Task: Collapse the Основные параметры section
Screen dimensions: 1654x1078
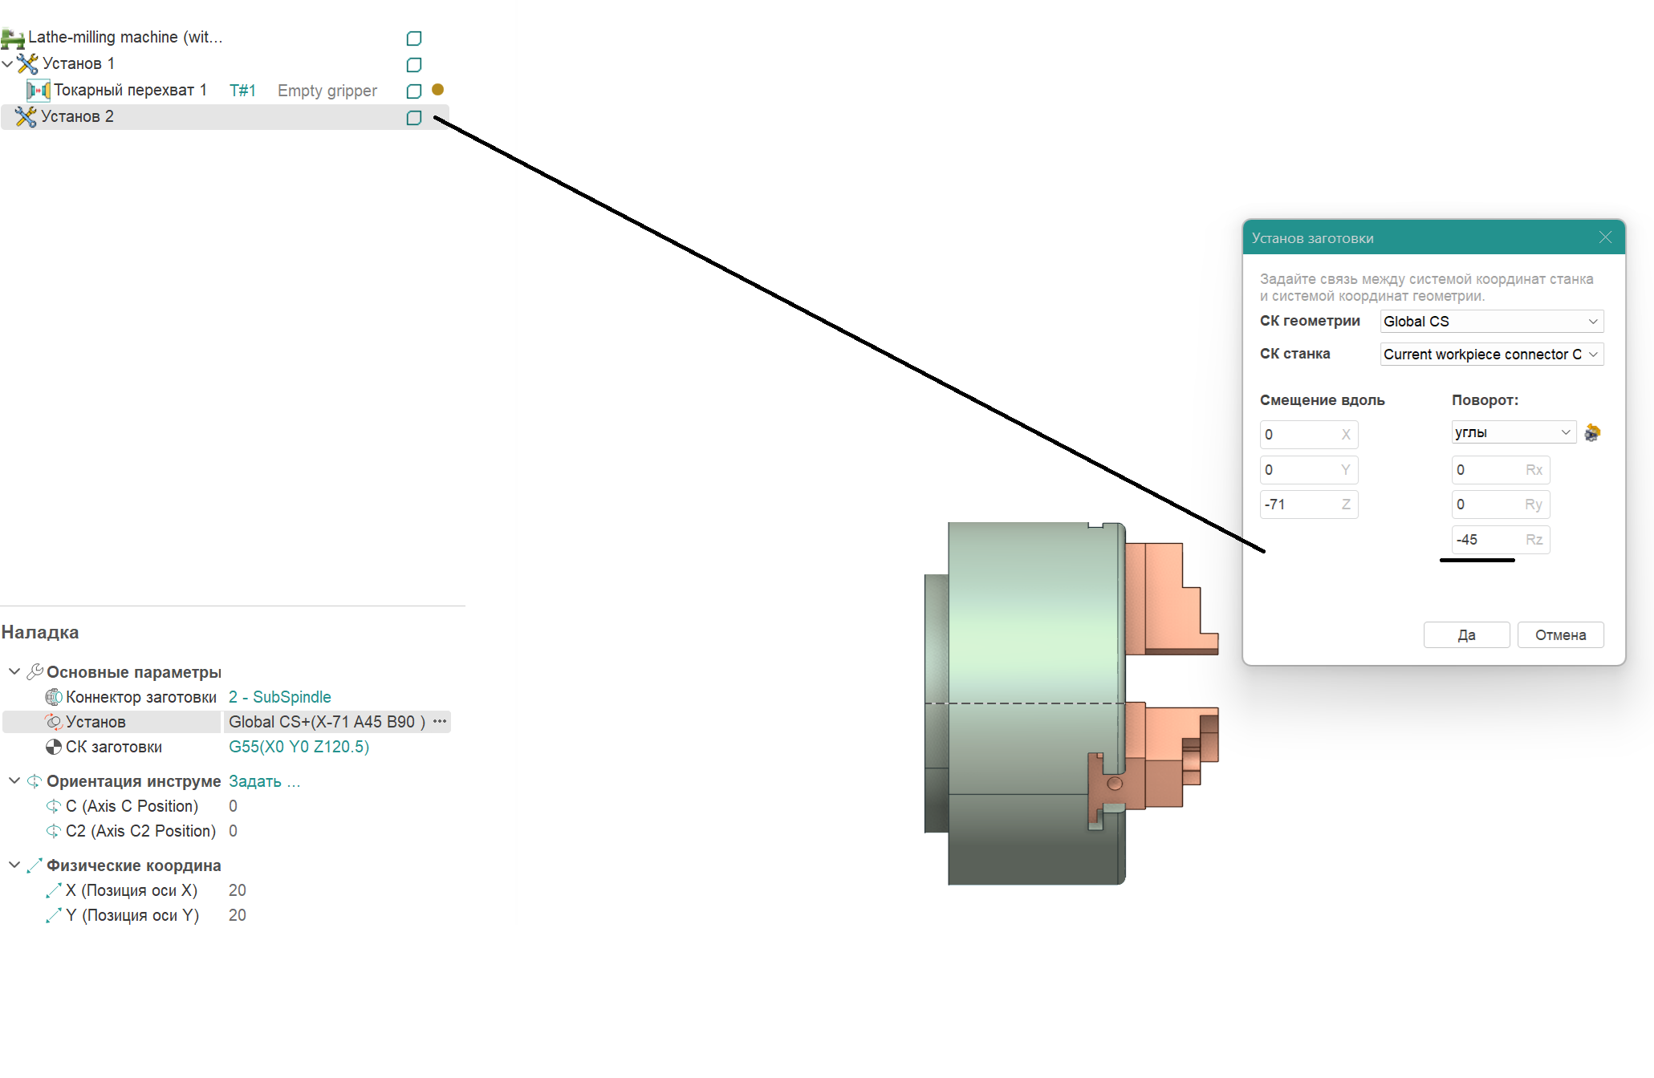Action: 14,671
